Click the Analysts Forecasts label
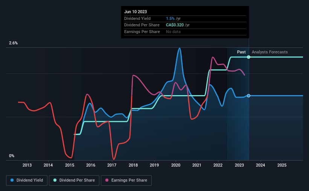 point(269,52)
